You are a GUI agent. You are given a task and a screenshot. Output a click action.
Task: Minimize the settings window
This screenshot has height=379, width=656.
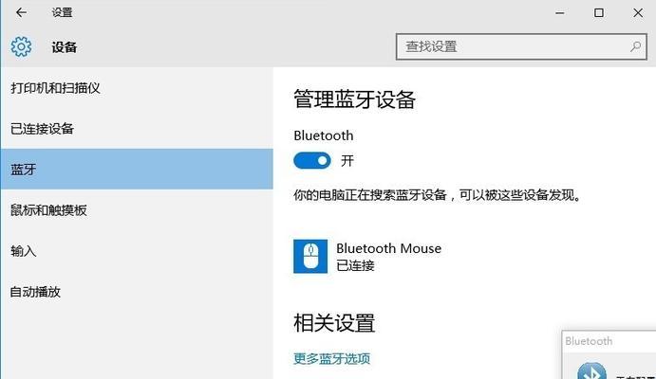(560, 13)
